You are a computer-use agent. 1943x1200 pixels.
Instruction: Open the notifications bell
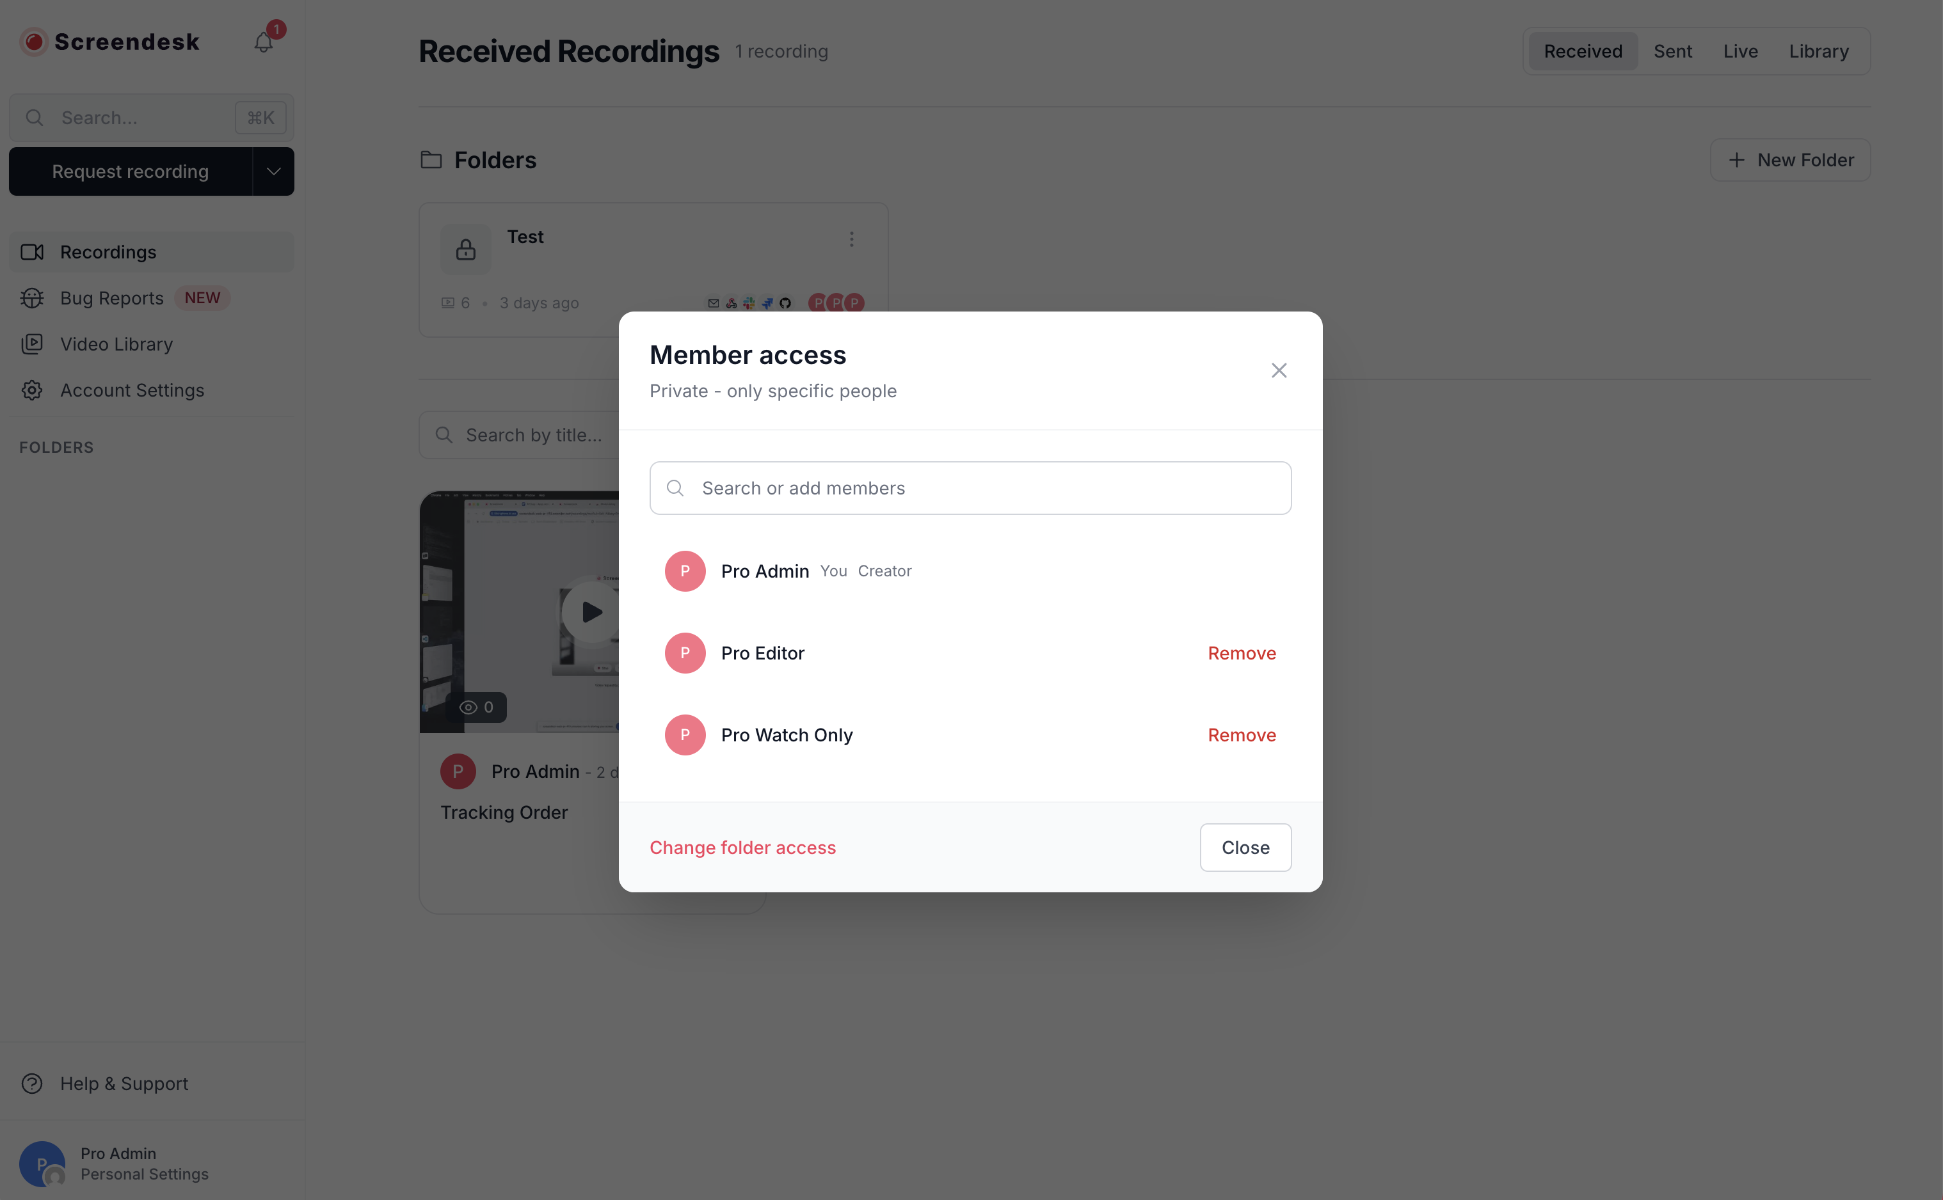(x=264, y=42)
